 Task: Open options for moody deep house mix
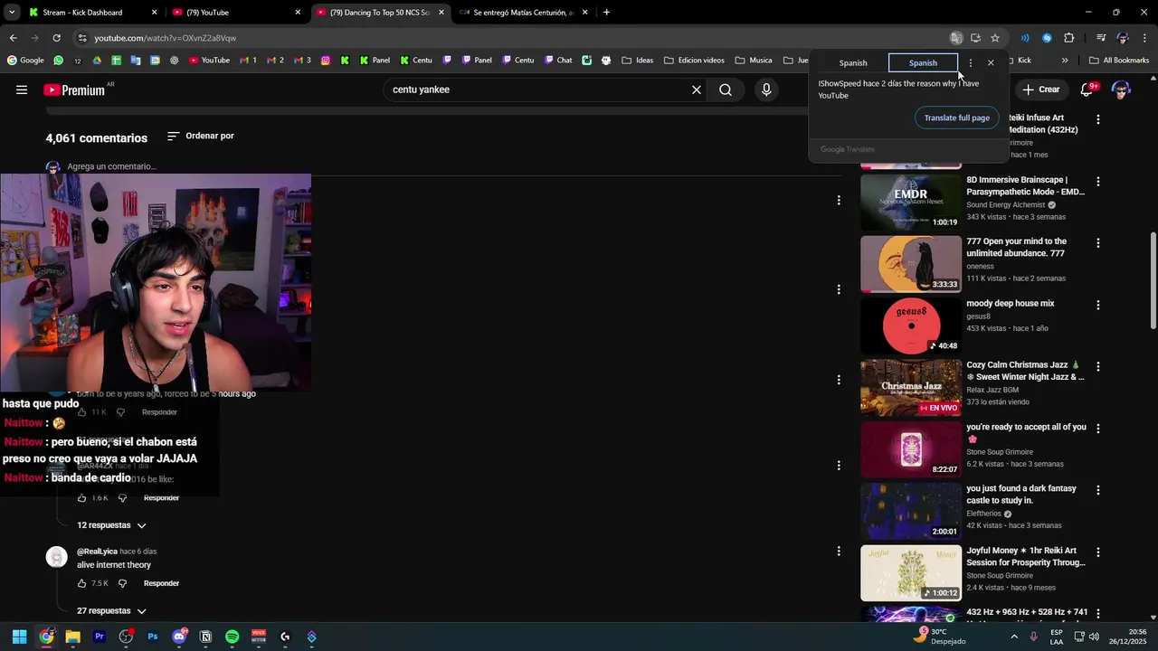point(1098,305)
